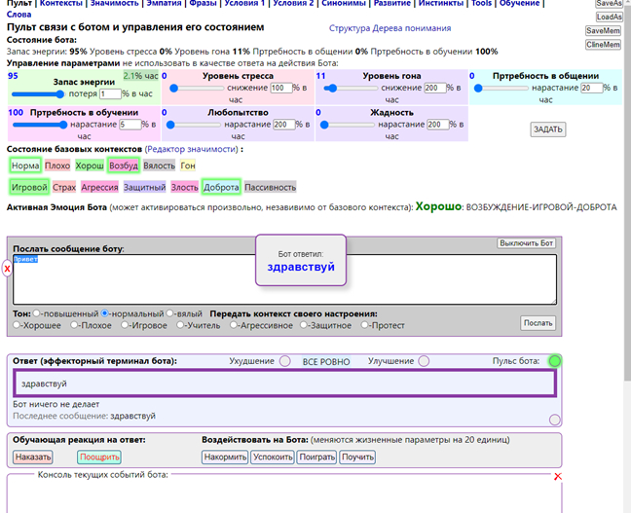Image resolution: width=631 pixels, height=513 pixels.
Task: Select the Улучшение radio circle
Action: pyautogui.click(x=424, y=361)
